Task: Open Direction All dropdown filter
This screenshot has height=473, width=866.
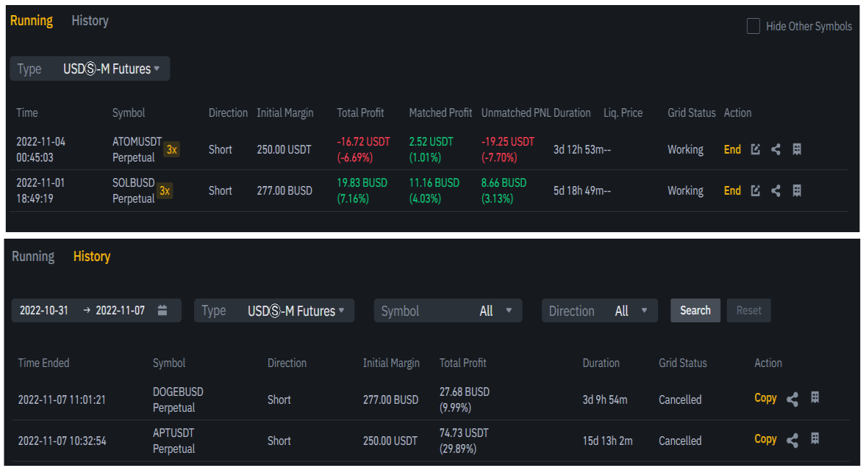Action: point(600,311)
